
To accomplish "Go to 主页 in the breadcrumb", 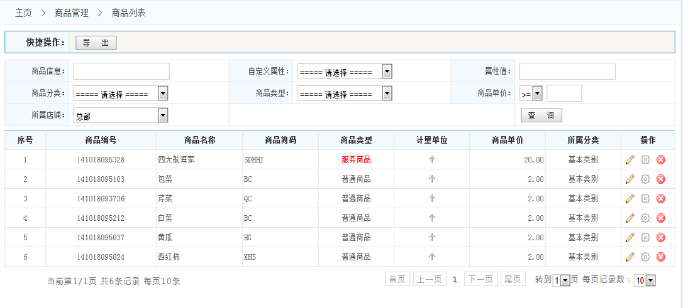I will coord(23,13).
